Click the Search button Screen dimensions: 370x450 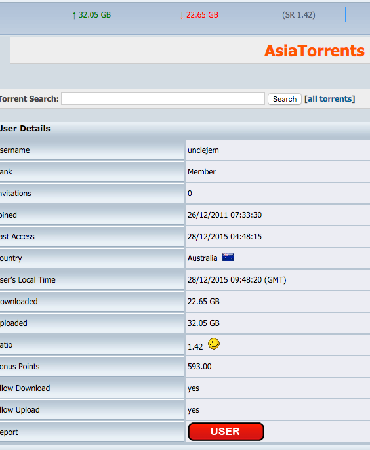pos(285,99)
